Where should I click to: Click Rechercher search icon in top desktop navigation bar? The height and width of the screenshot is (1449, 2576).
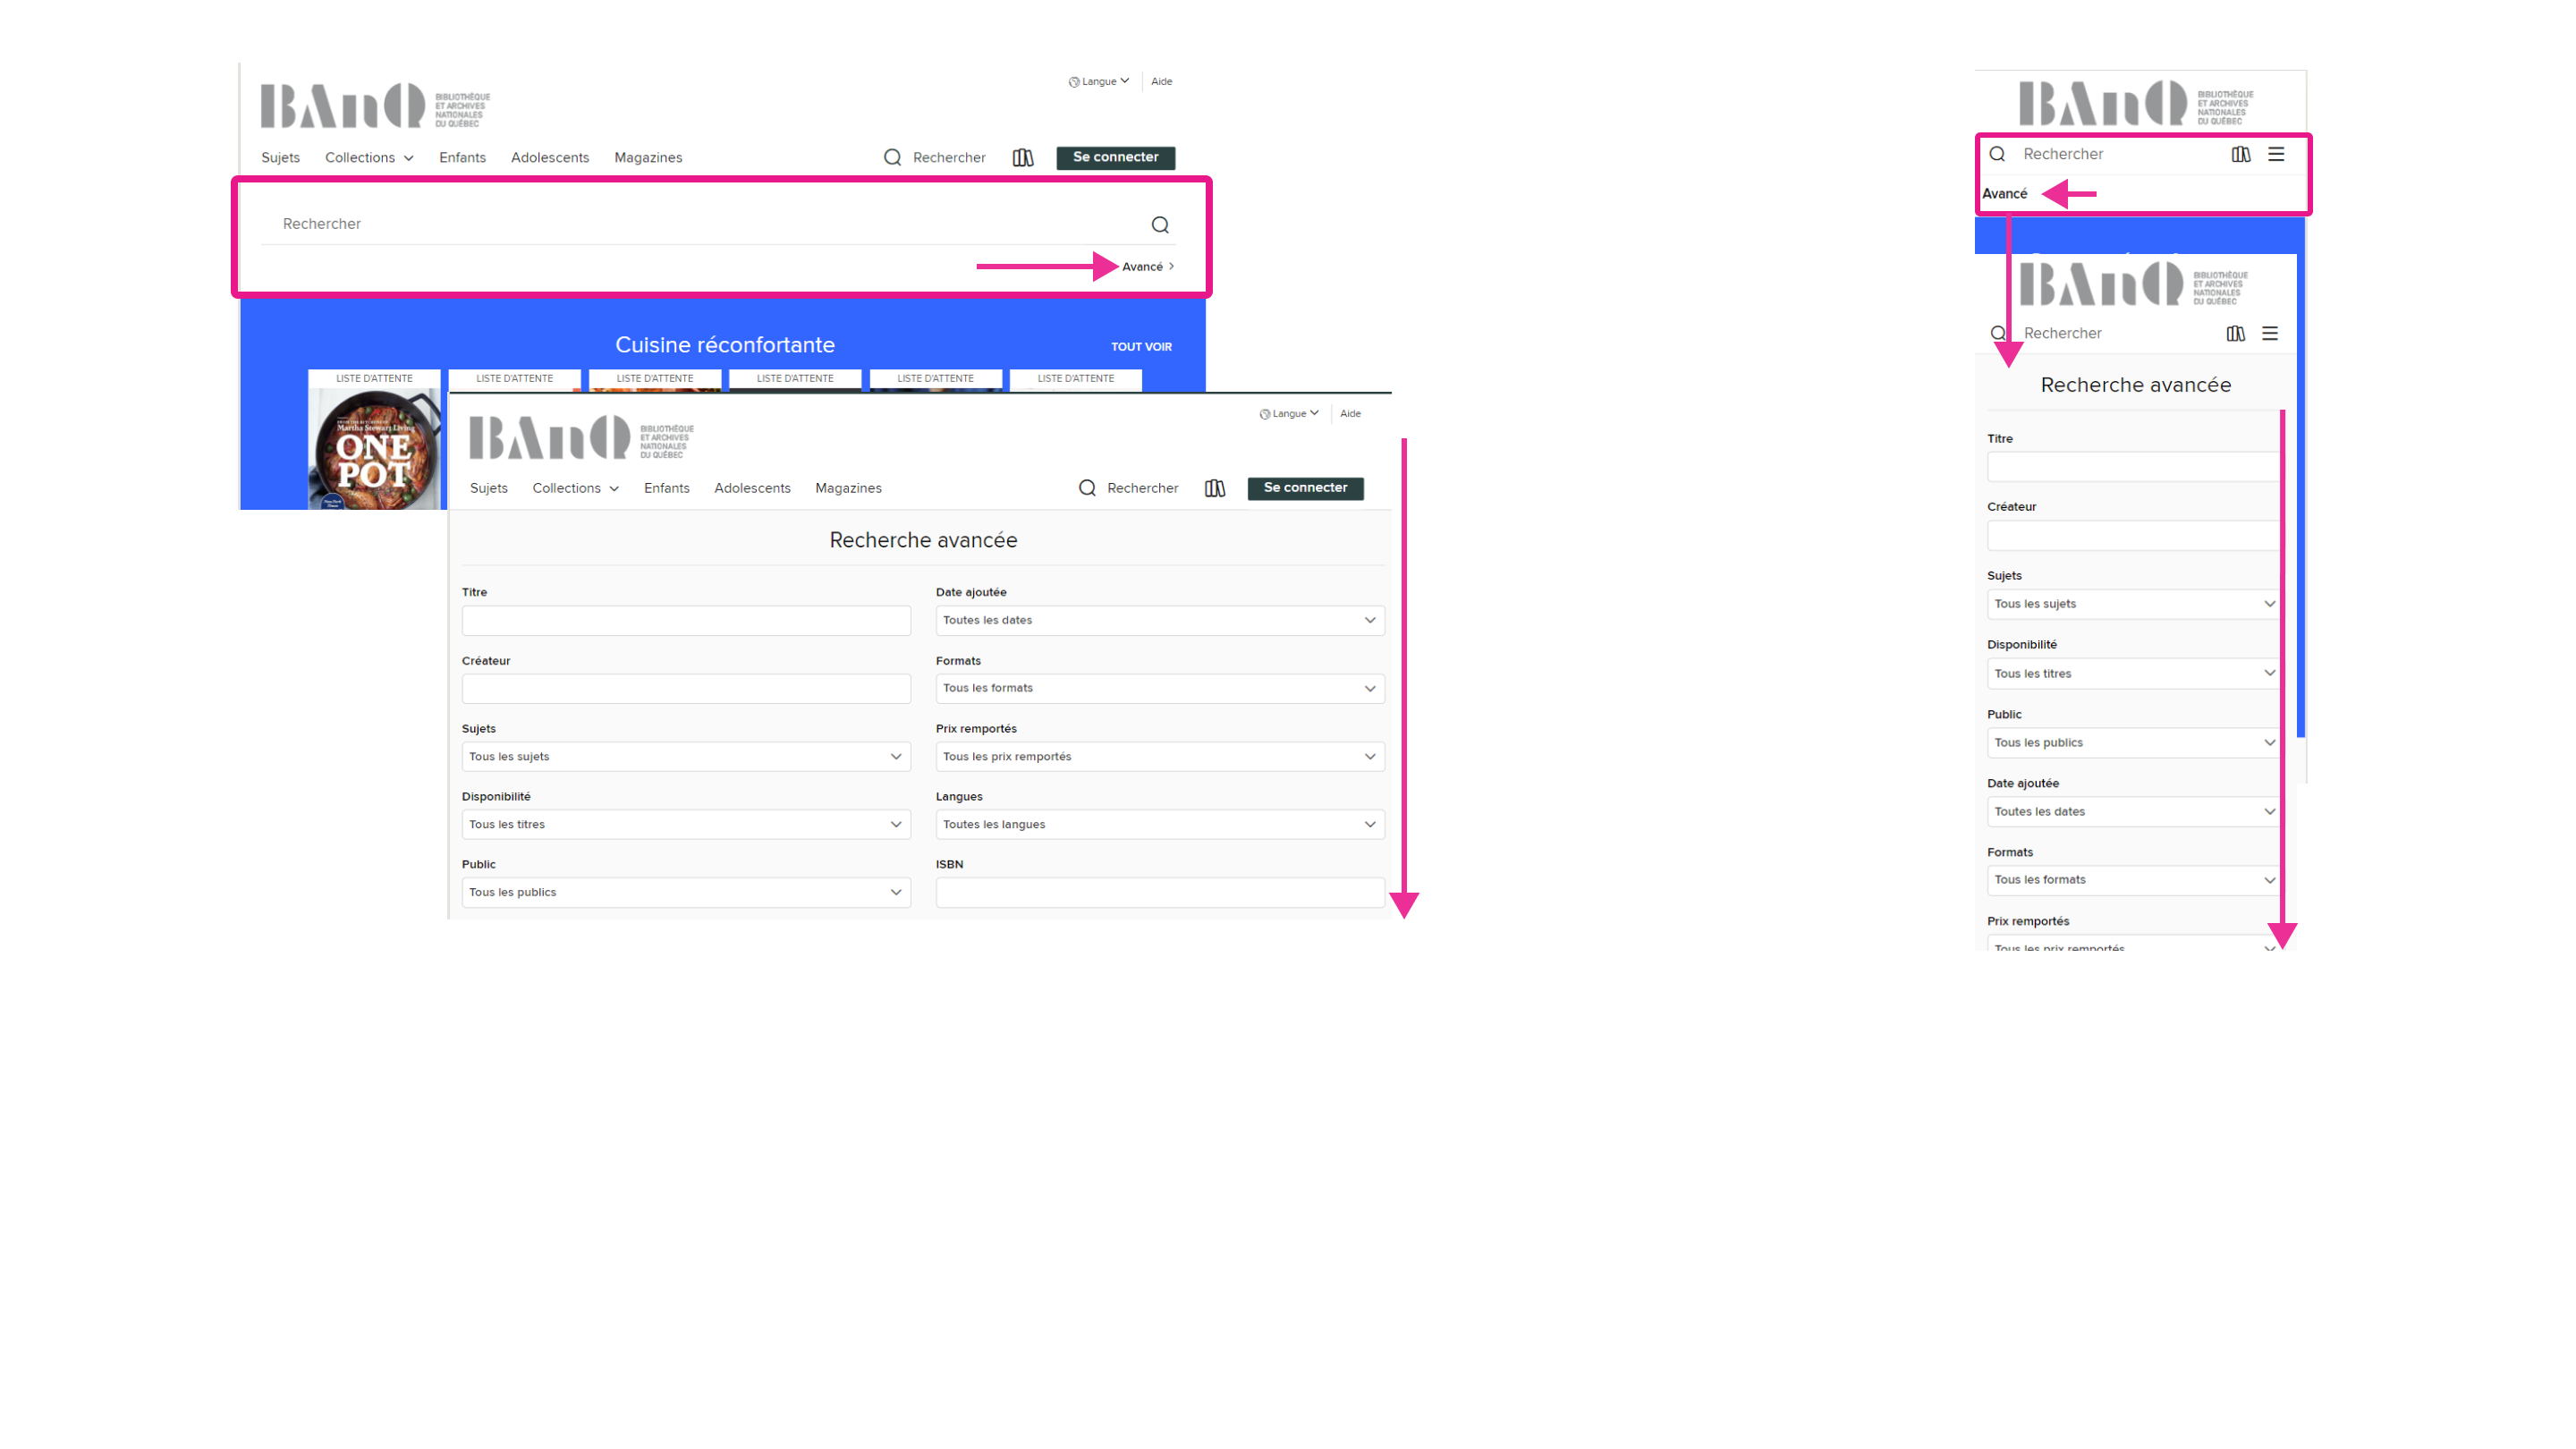893,158
